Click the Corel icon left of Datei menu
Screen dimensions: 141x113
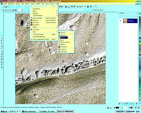(2, 4)
